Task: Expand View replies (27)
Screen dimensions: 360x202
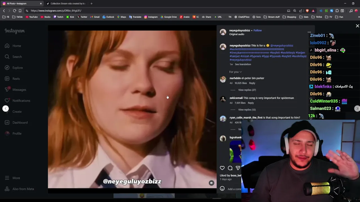Action: [x=247, y=90]
